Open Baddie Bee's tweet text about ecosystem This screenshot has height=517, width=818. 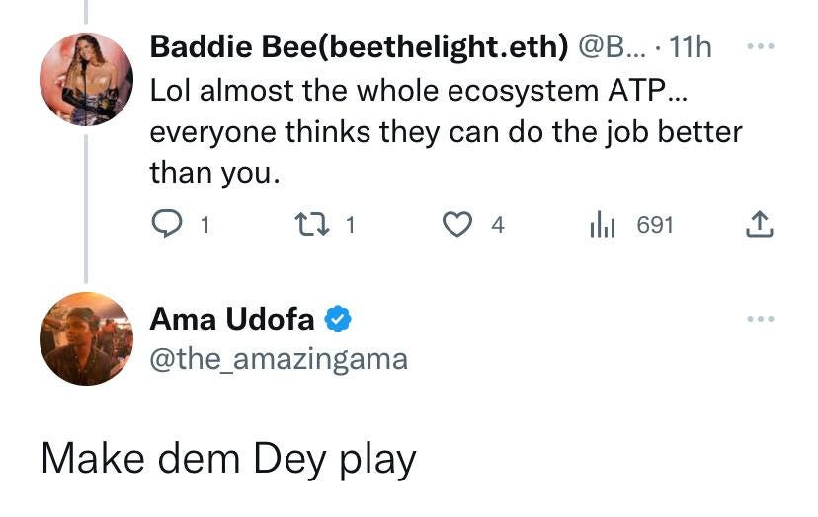[x=446, y=131]
